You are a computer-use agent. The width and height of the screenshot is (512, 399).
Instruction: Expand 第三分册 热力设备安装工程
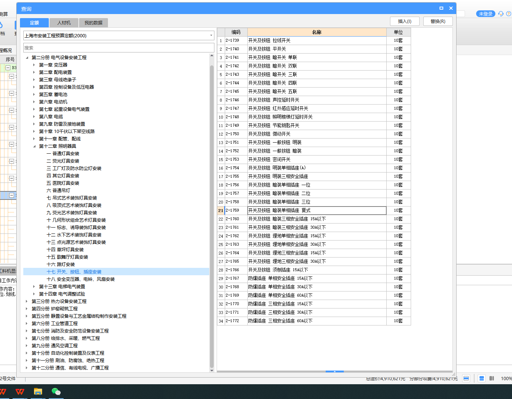point(27,301)
